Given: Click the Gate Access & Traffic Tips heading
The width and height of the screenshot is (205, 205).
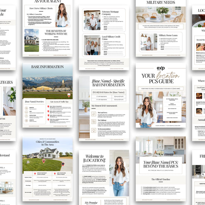Looking at the screenshot, I should (59, 102).
